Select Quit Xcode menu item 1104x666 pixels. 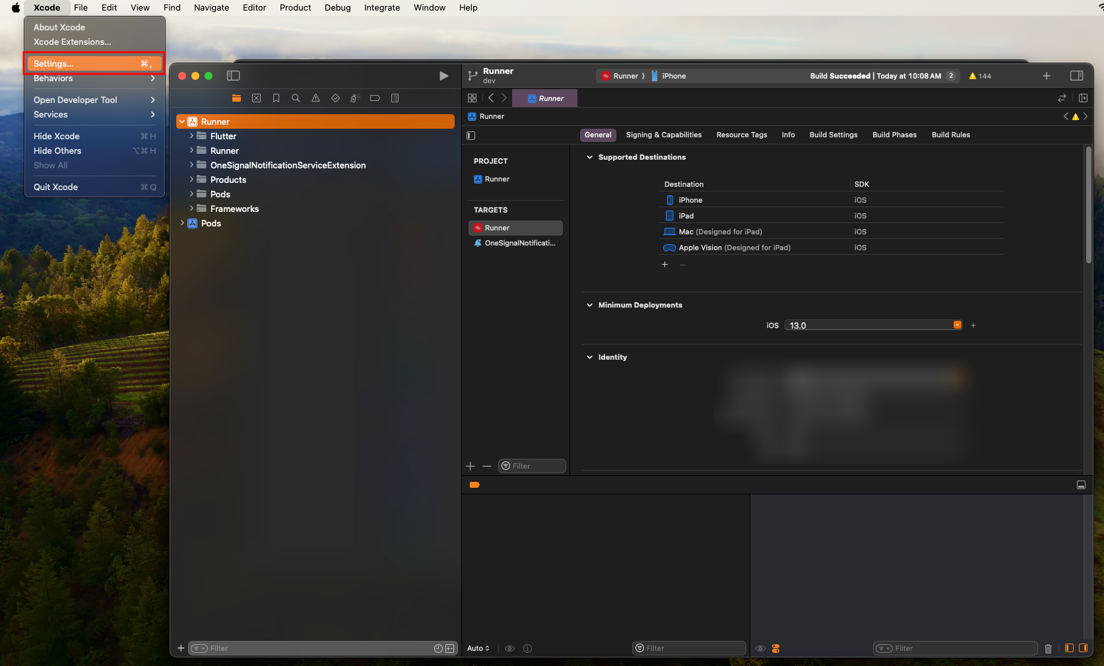point(94,187)
